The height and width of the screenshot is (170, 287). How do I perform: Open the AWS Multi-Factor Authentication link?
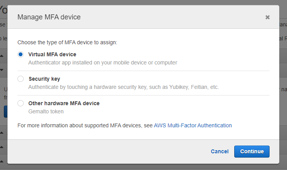[x=193, y=125]
